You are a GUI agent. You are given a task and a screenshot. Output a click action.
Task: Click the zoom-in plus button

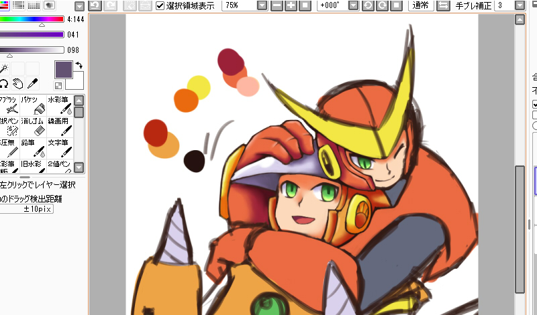click(x=291, y=5)
